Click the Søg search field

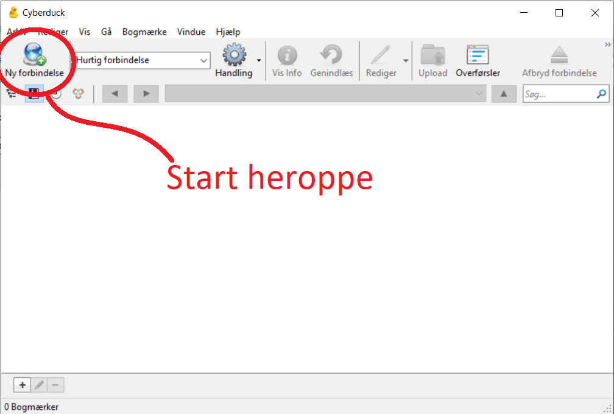click(566, 94)
